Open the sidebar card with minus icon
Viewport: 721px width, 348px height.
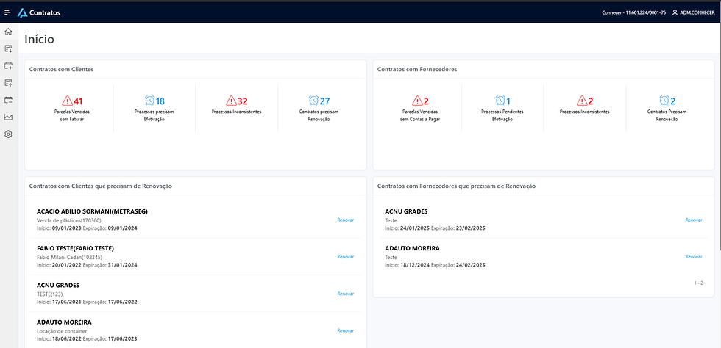click(8, 100)
